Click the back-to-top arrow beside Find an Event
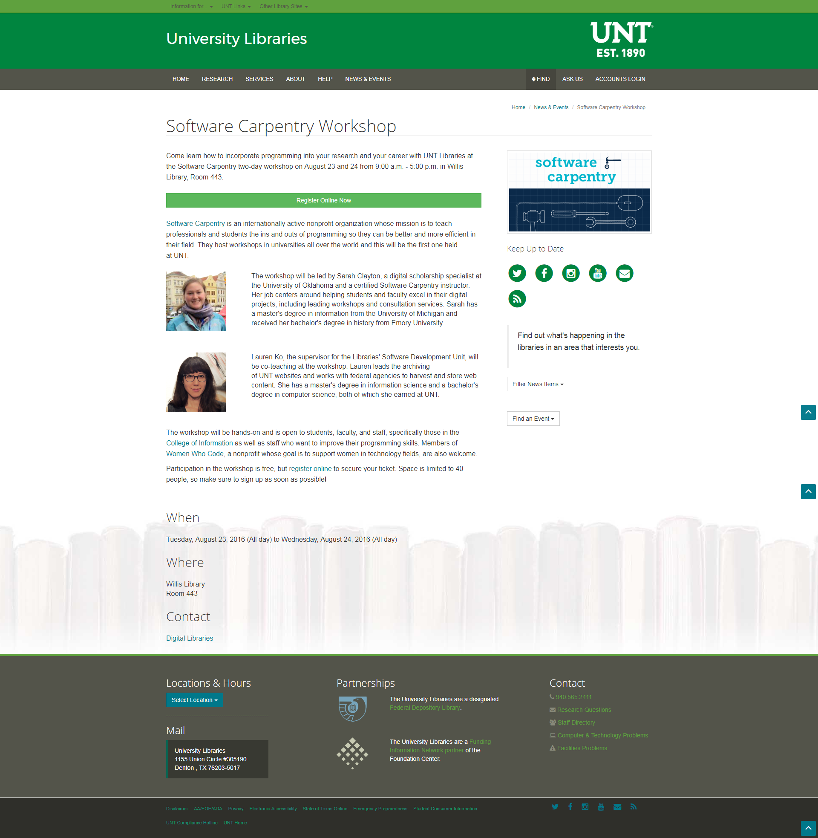 pos(808,412)
